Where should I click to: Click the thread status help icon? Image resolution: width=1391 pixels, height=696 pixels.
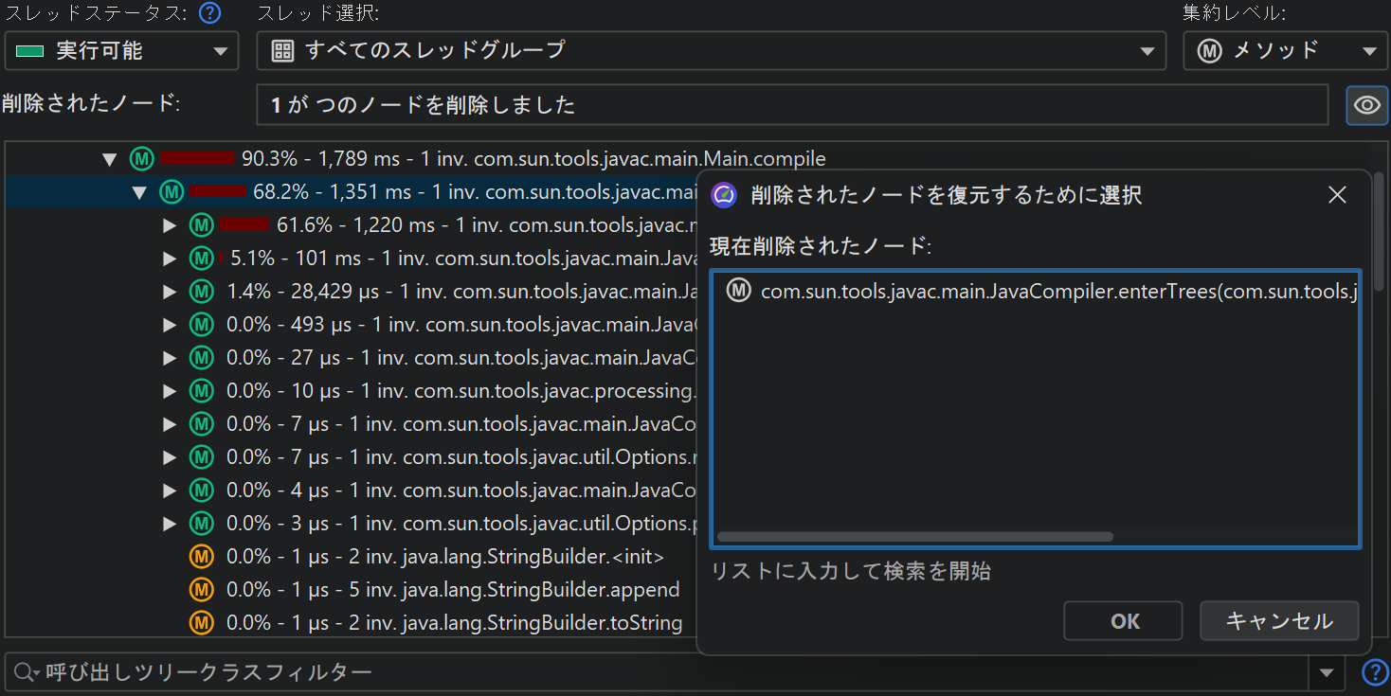pos(209,13)
